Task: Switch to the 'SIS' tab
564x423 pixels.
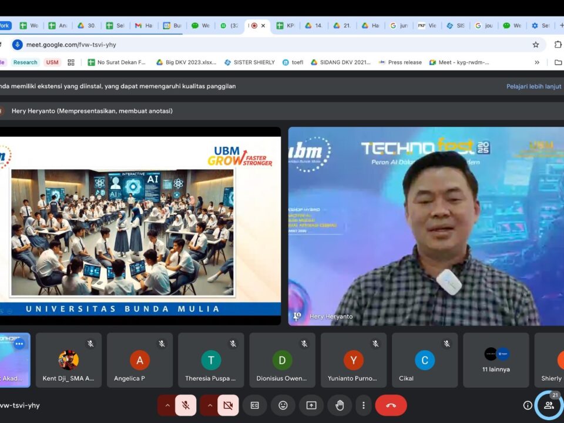Action: click(456, 25)
